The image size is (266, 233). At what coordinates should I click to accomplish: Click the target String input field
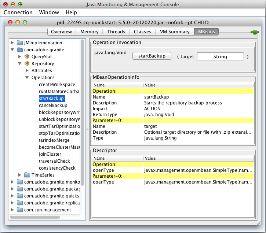point(221,56)
